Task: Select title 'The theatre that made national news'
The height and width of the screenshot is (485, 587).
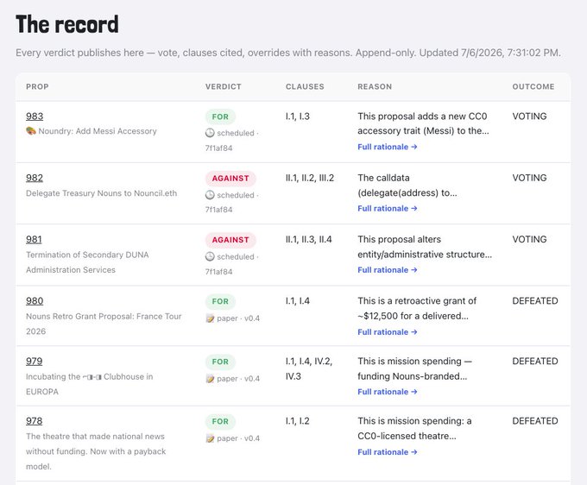Action: tap(95, 437)
